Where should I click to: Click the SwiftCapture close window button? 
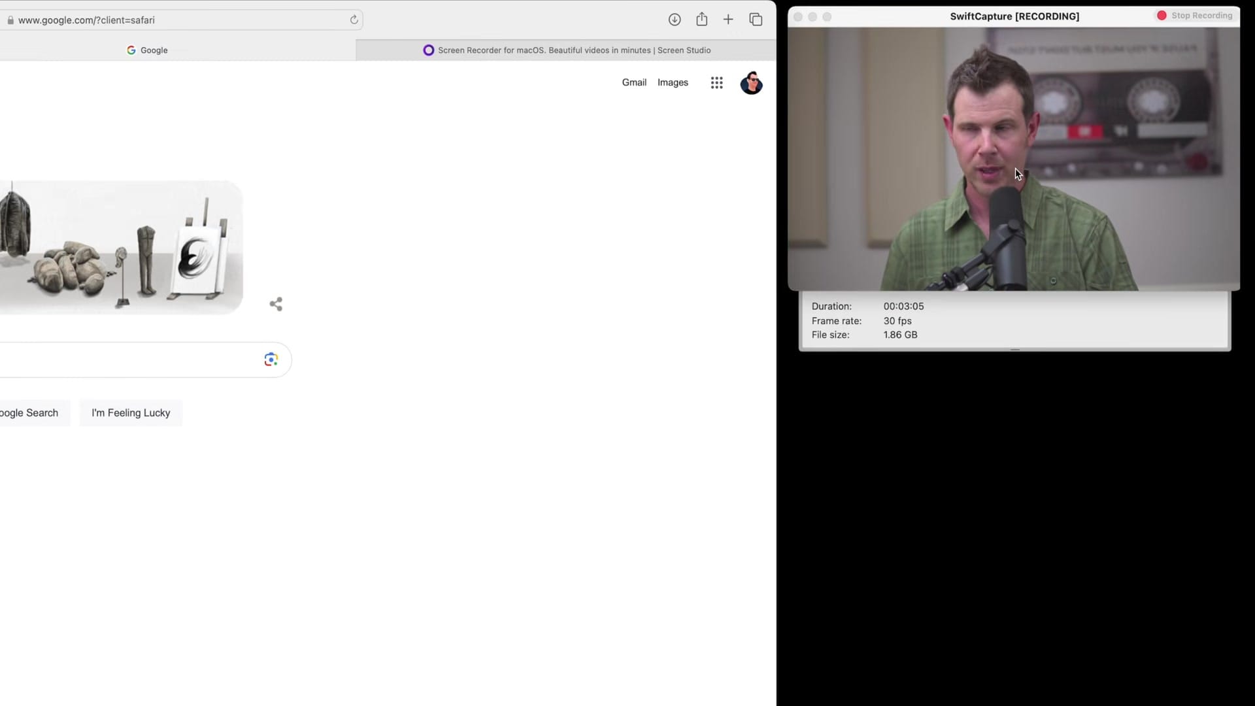pyautogui.click(x=798, y=17)
